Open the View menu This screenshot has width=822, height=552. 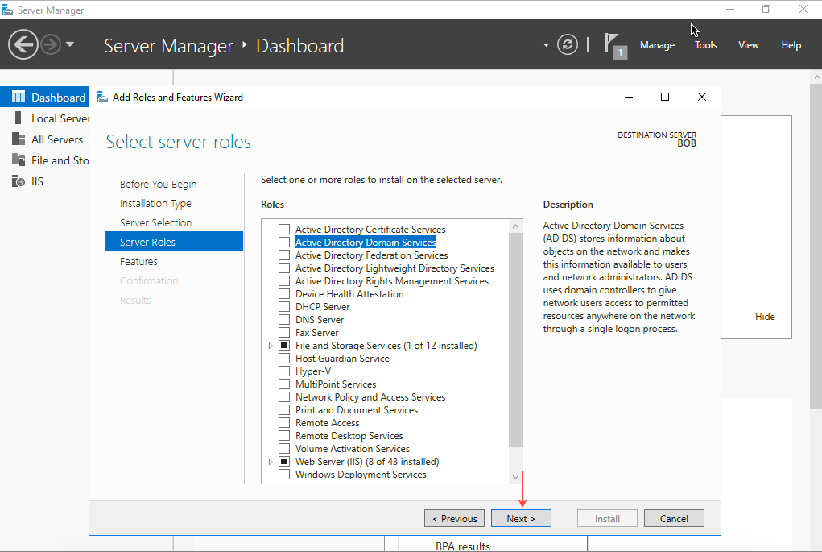[x=748, y=45]
